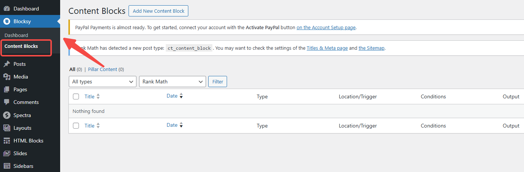The height and width of the screenshot is (172, 524).
Task: Open the All types dropdown
Action: pos(102,82)
